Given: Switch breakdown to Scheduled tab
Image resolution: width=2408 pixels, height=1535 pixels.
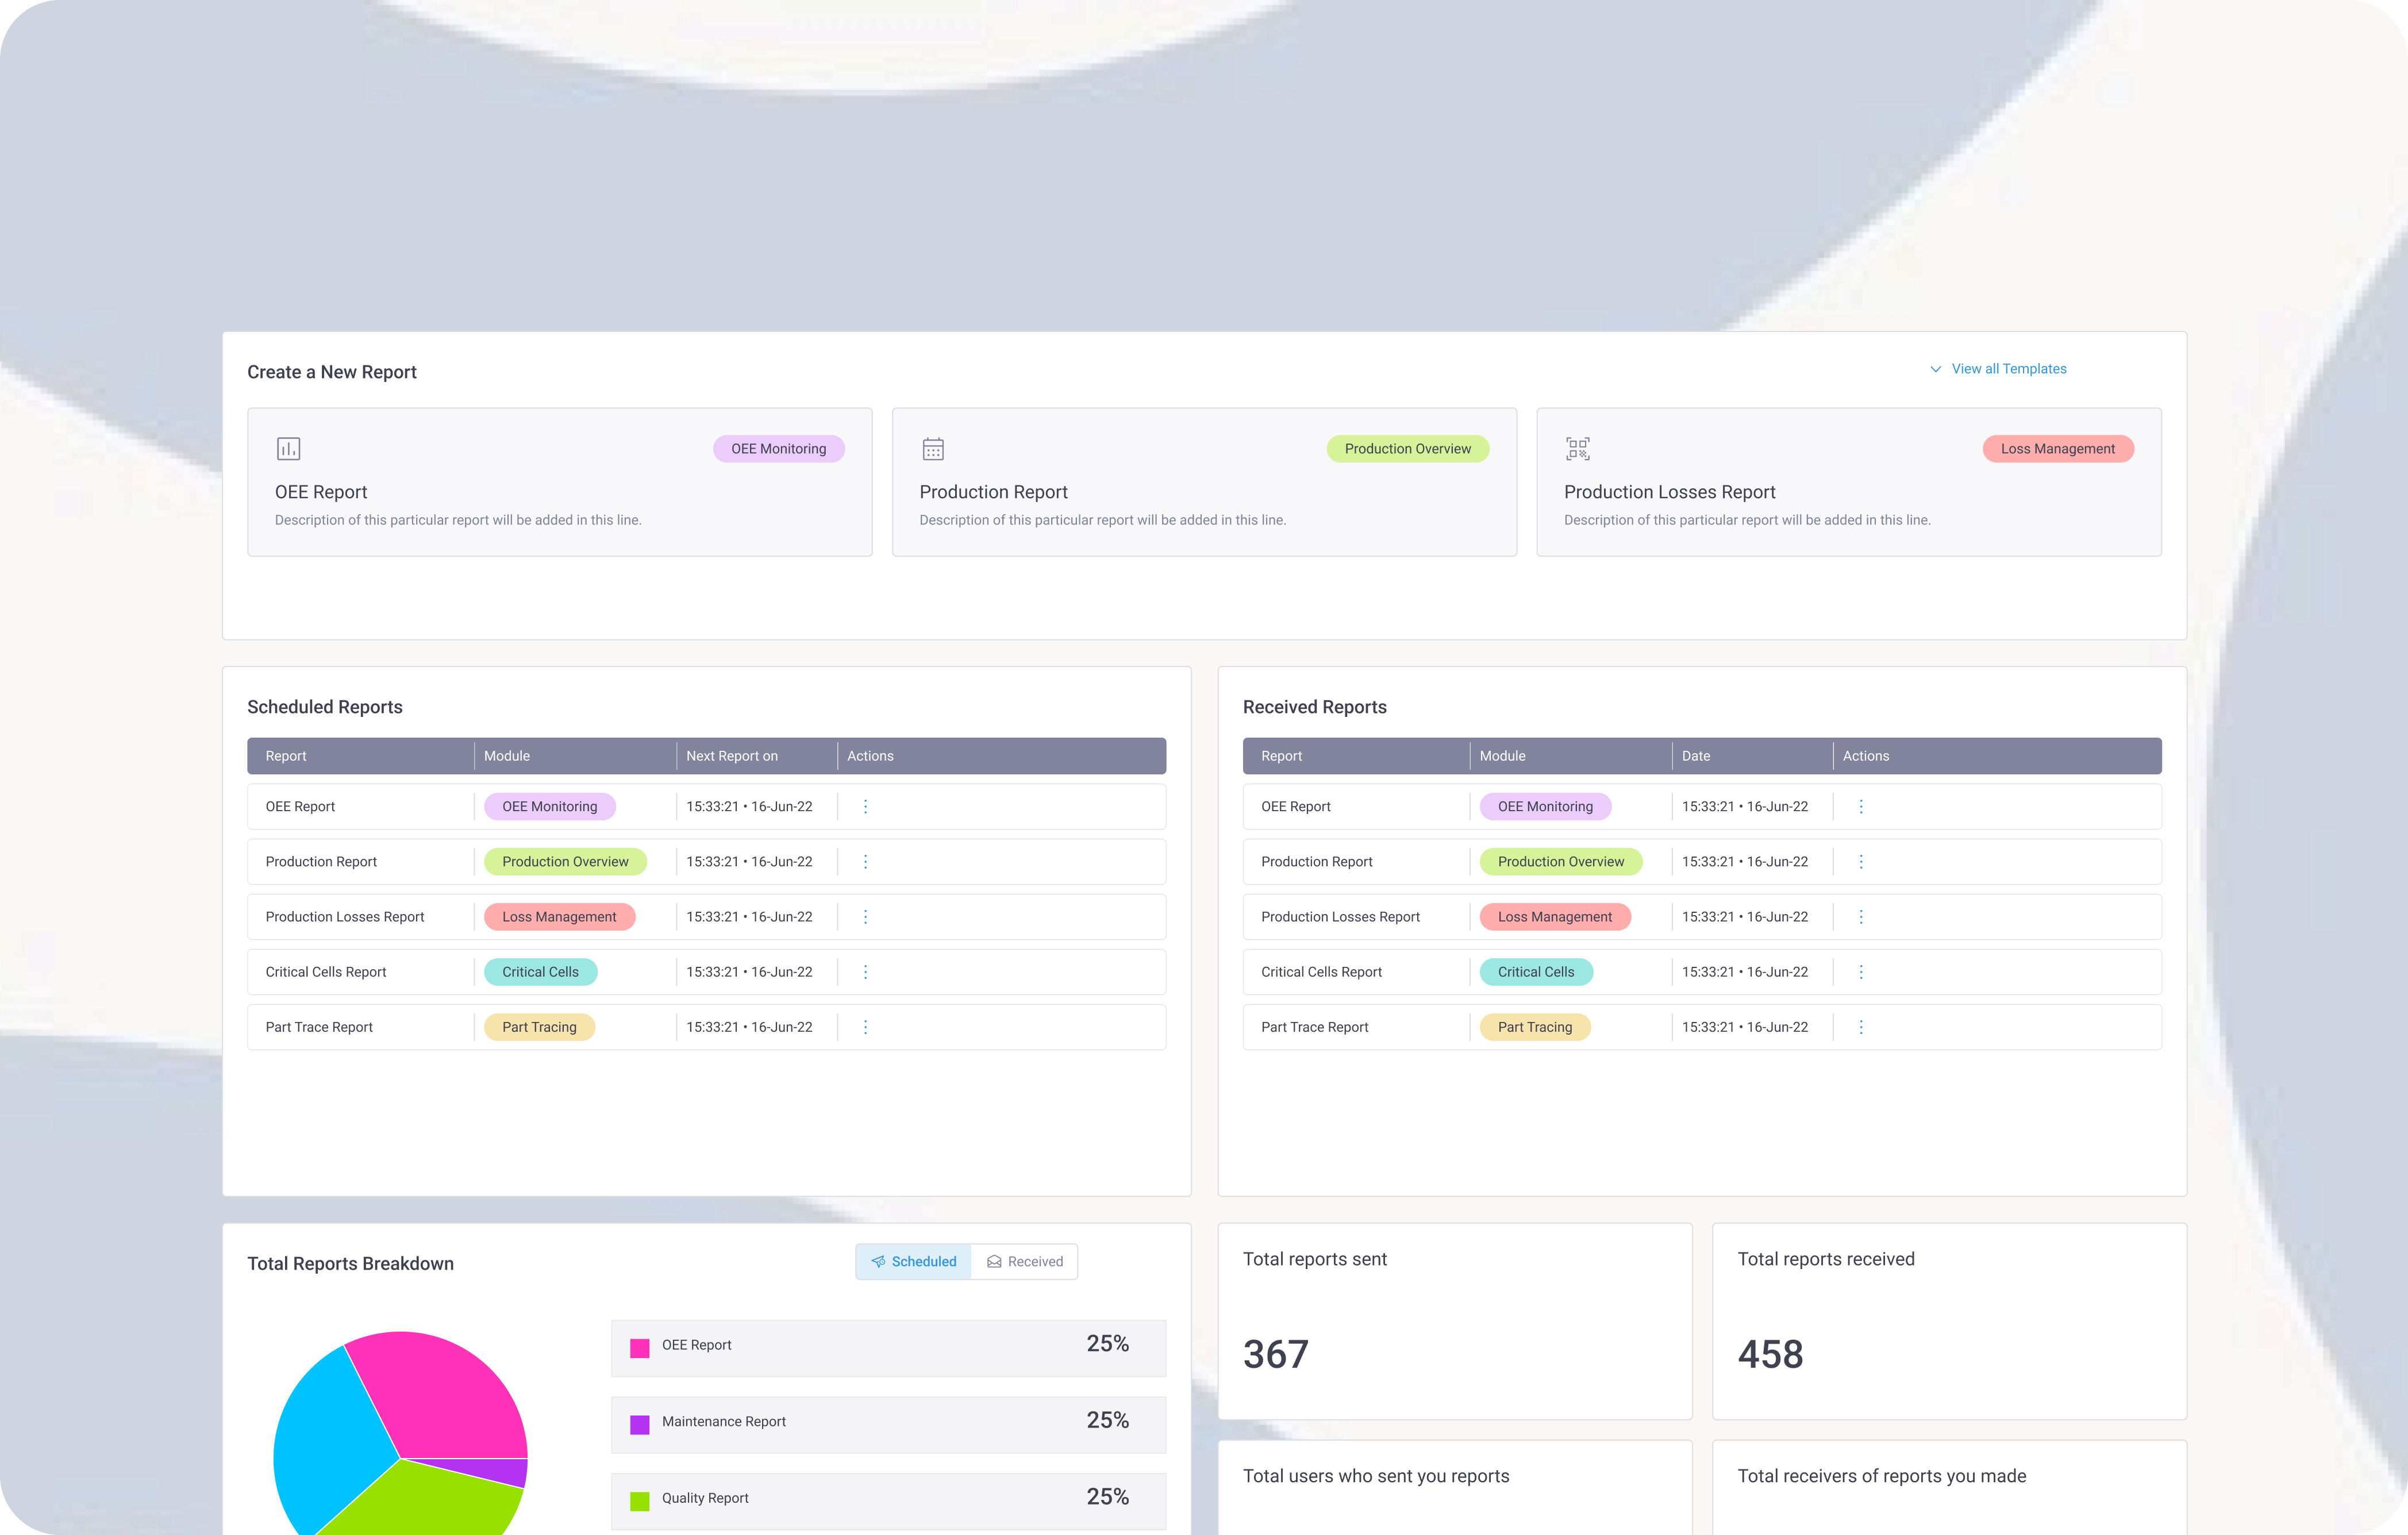Looking at the screenshot, I should [x=913, y=1261].
